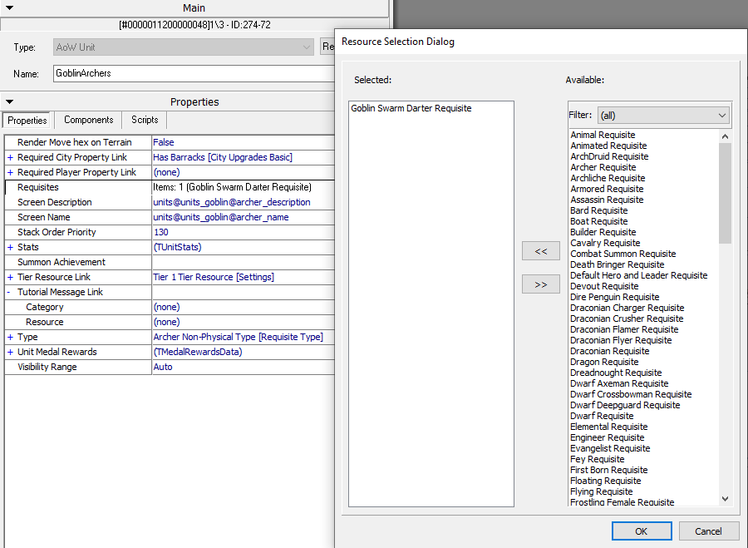Image resolution: width=748 pixels, height=548 pixels.
Task: Select Archer Requisite in the Available list
Action: coord(603,166)
